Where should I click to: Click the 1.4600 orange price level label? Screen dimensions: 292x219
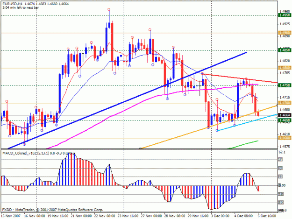pos(285,138)
